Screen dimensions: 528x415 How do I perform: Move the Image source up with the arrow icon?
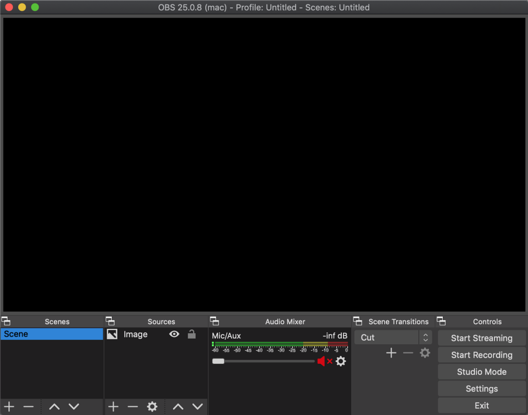[x=177, y=406]
